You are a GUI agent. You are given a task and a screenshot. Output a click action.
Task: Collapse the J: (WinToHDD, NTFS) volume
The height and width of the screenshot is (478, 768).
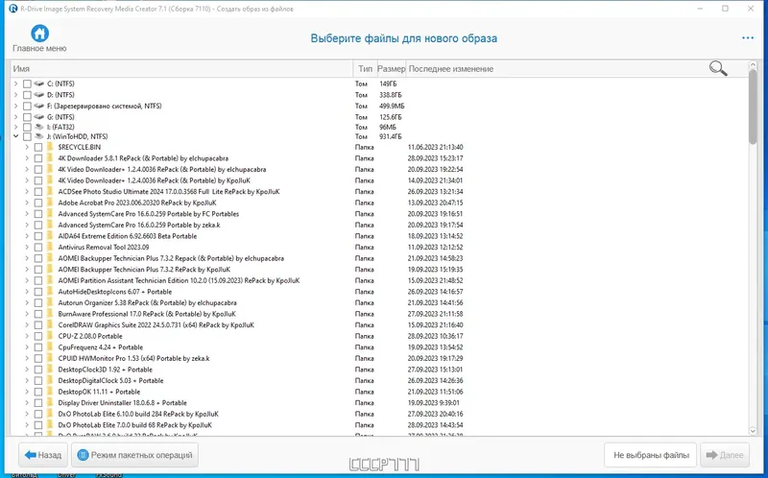(16, 136)
